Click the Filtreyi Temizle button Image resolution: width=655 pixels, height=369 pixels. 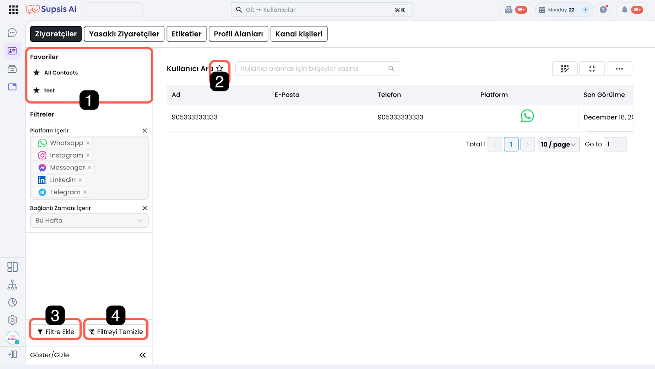click(116, 332)
